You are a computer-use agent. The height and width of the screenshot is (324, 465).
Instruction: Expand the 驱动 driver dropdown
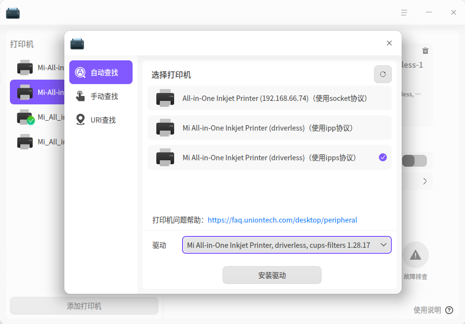(x=286, y=245)
